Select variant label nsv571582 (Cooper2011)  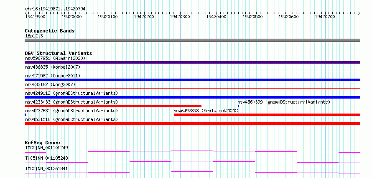[x=53, y=76]
